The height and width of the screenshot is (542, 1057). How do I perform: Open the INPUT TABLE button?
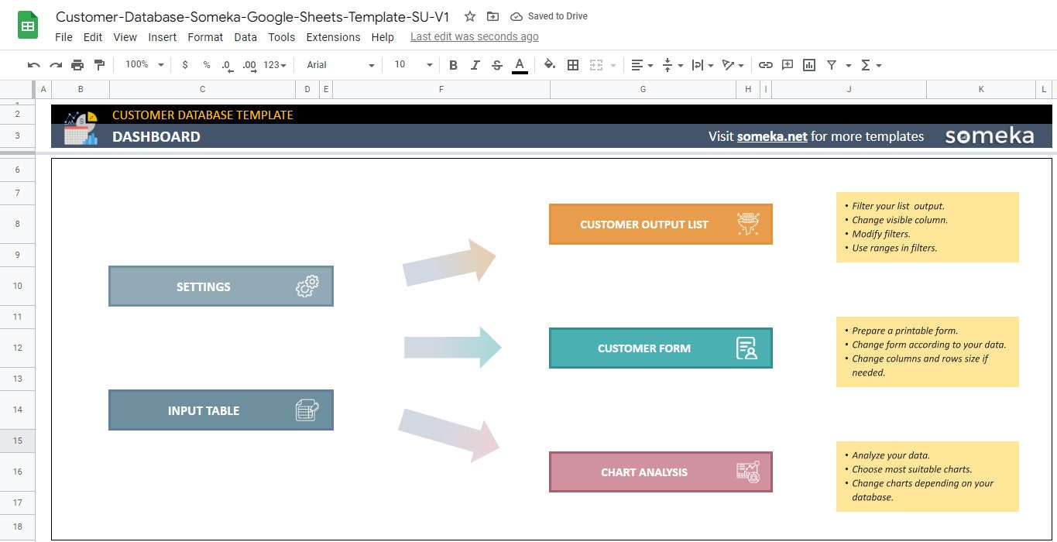pyautogui.click(x=221, y=410)
